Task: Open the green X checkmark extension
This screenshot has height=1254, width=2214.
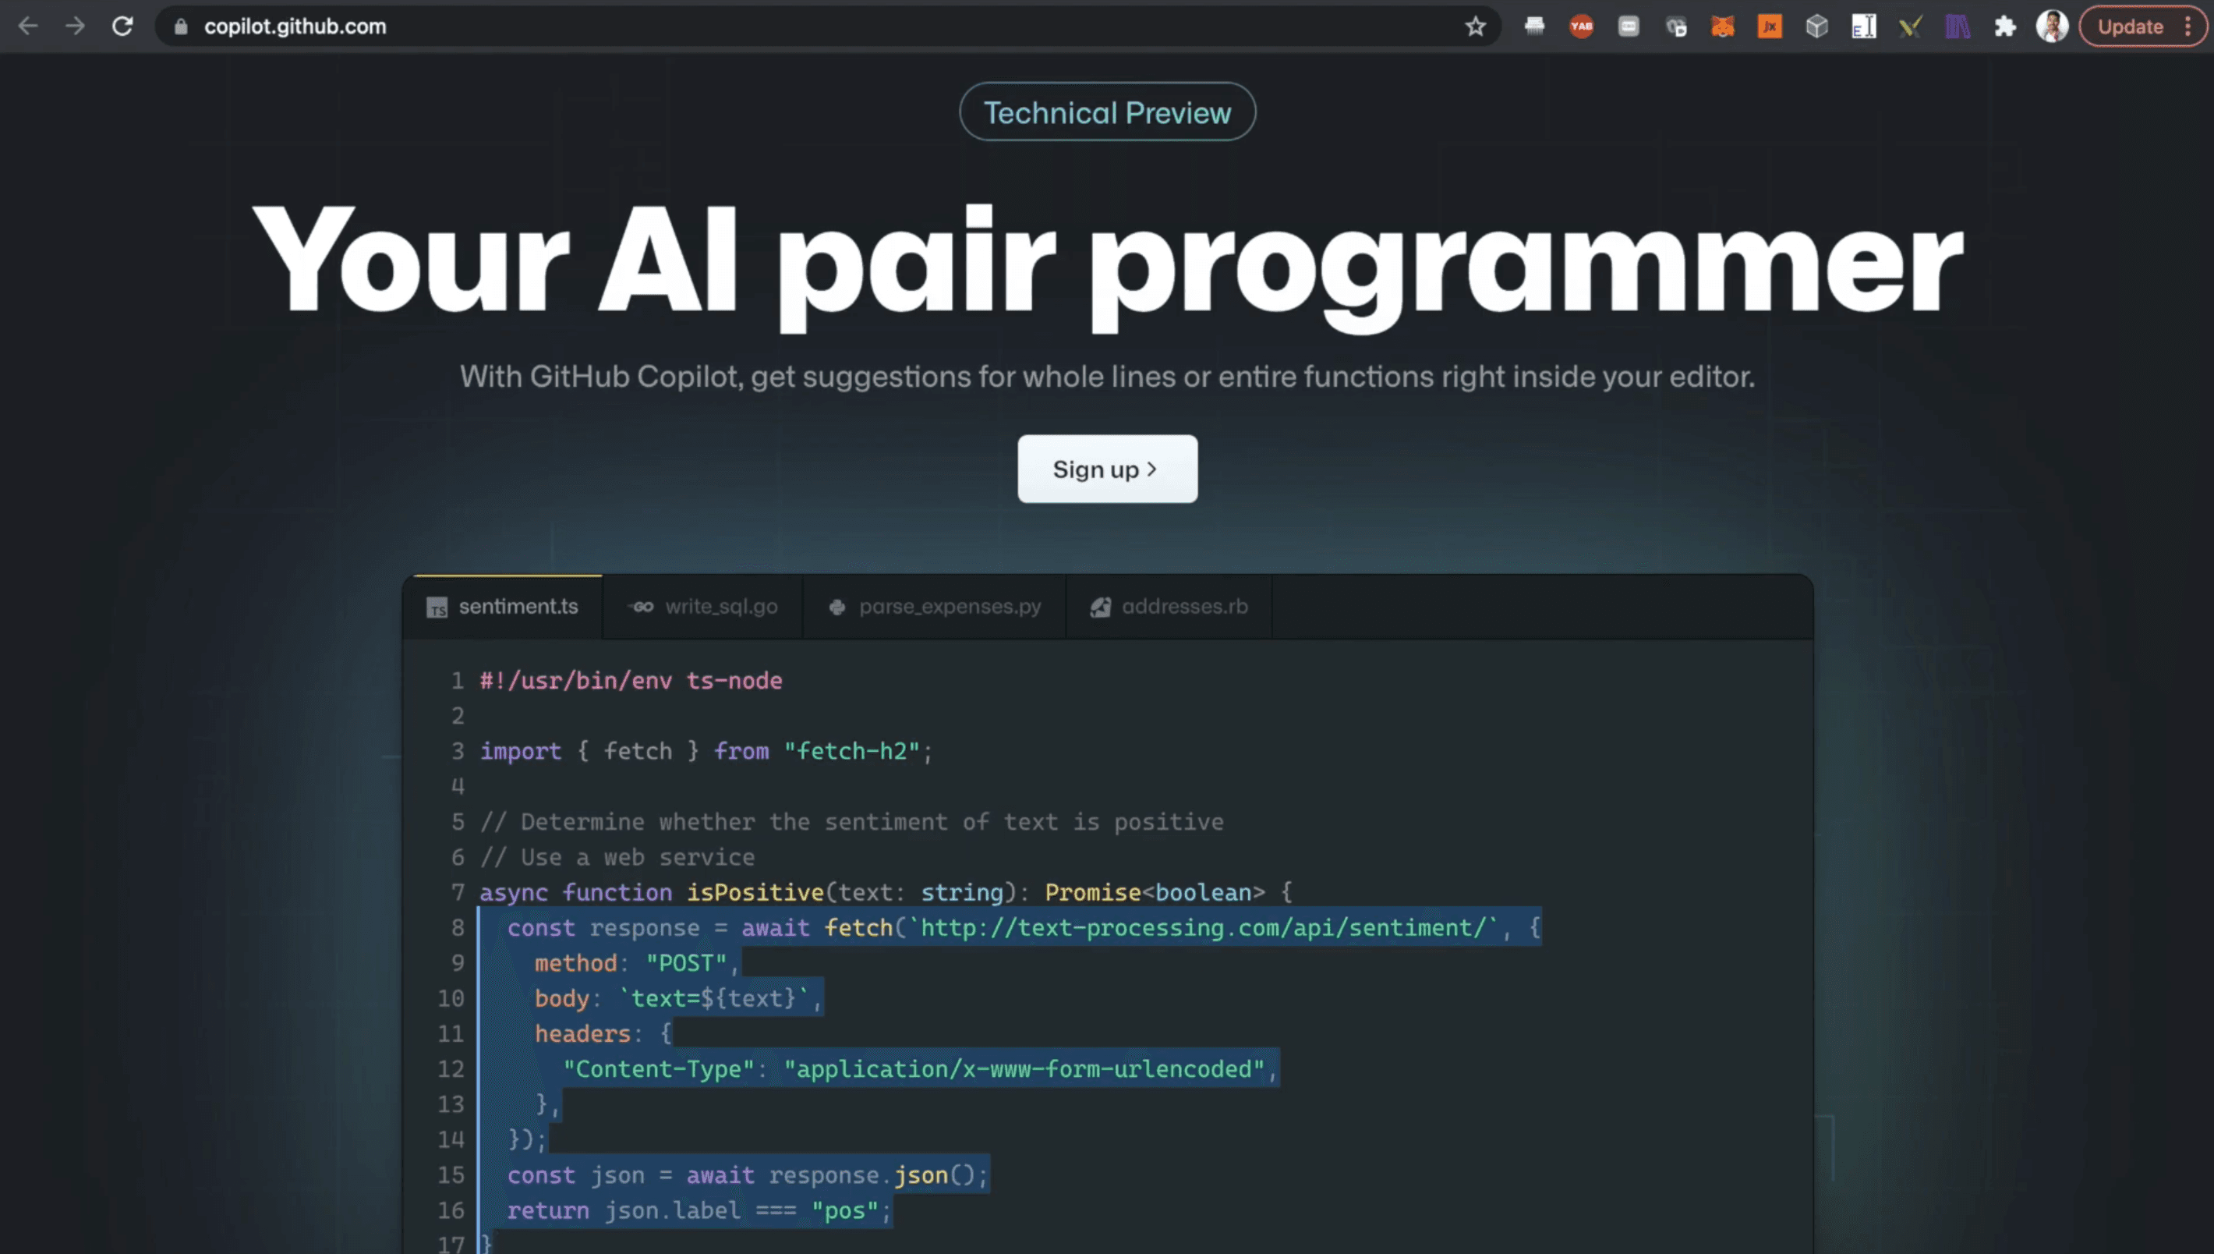Action: point(1911,27)
